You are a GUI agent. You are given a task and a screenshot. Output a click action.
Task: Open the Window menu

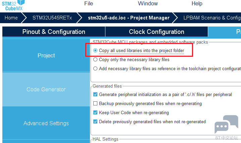[x=148, y=4]
